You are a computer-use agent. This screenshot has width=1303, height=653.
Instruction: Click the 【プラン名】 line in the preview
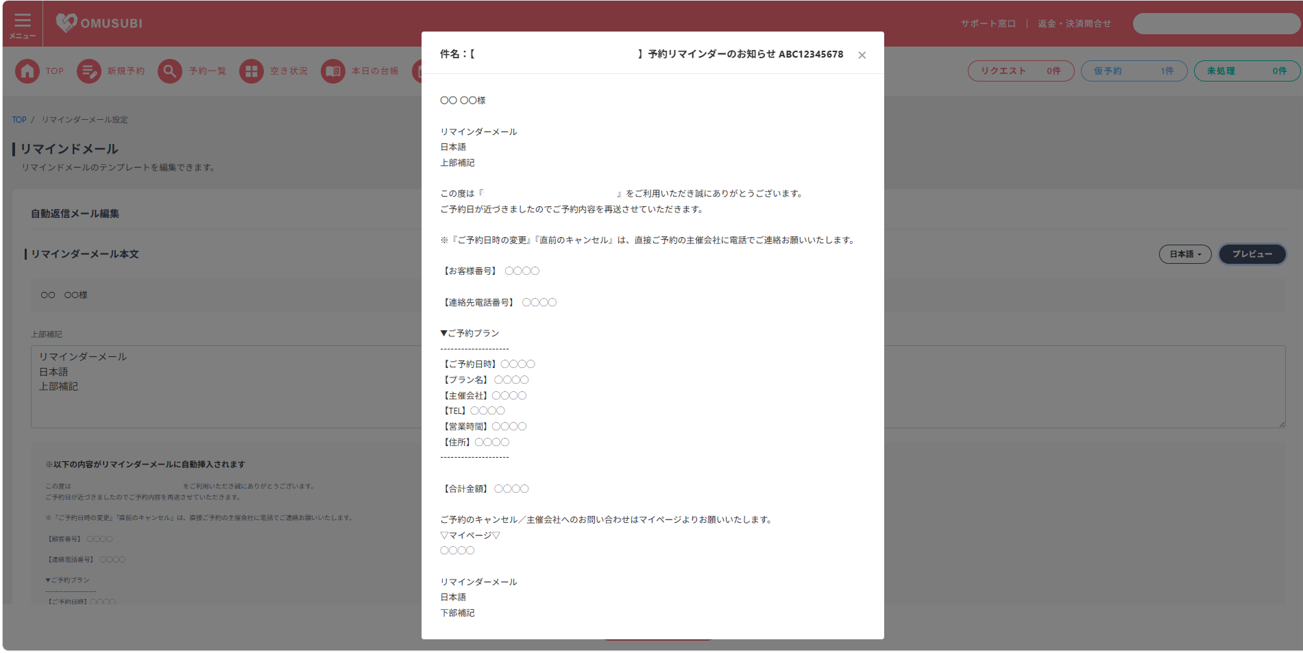pyautogui.click(x=485, y=380)
